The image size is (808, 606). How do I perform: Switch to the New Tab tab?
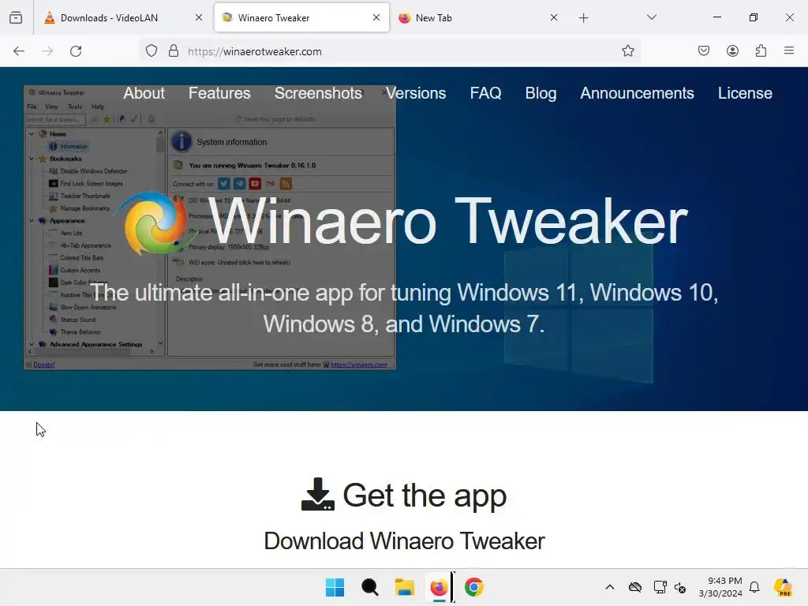pyautogui.click(x=478, y=18)
